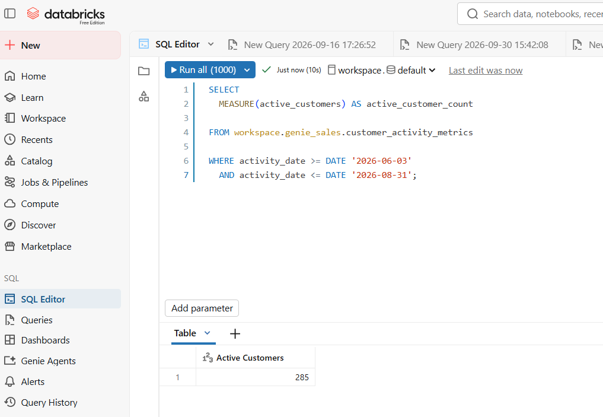Click the customer_activity_metrics table name in query
The image size is (603, 417).
410,132
